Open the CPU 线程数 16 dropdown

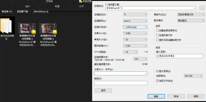click(x=130, y=52)
